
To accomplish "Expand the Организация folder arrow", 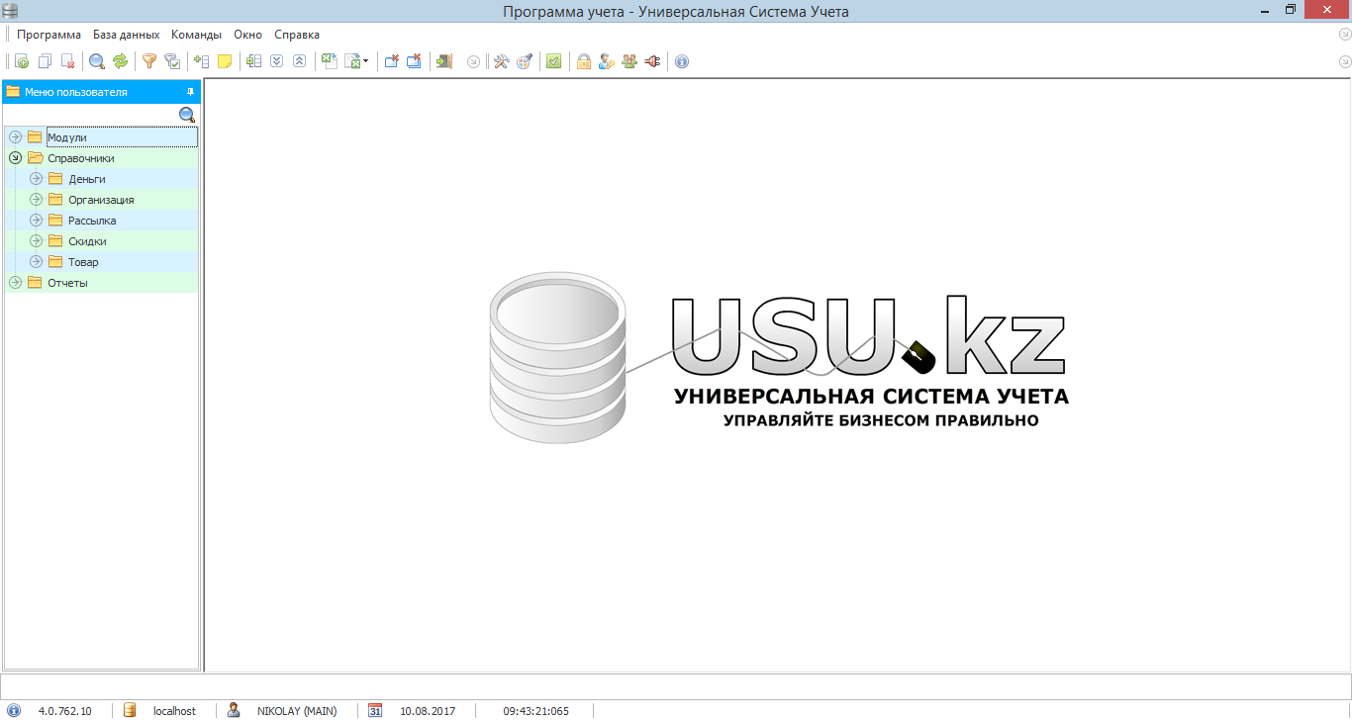I will (36, 200).
